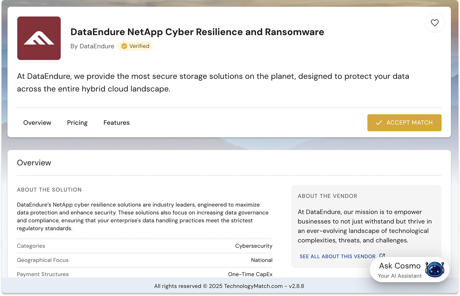Click the Geographical Focus row label
The width and height of the screenshot is (460, 296).
pyautogui.click(x=43, y=260)
